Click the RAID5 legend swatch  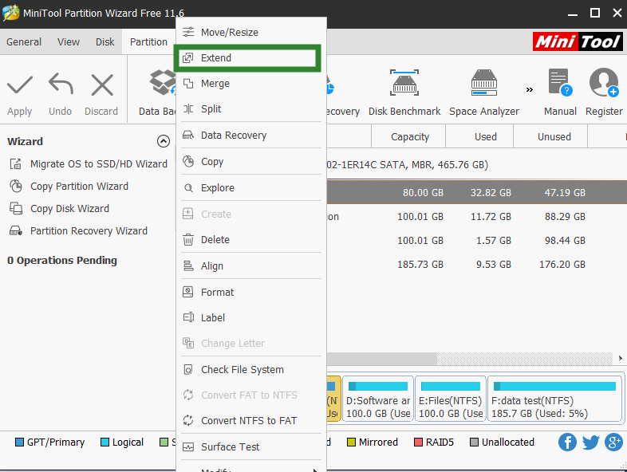[418, 442]
